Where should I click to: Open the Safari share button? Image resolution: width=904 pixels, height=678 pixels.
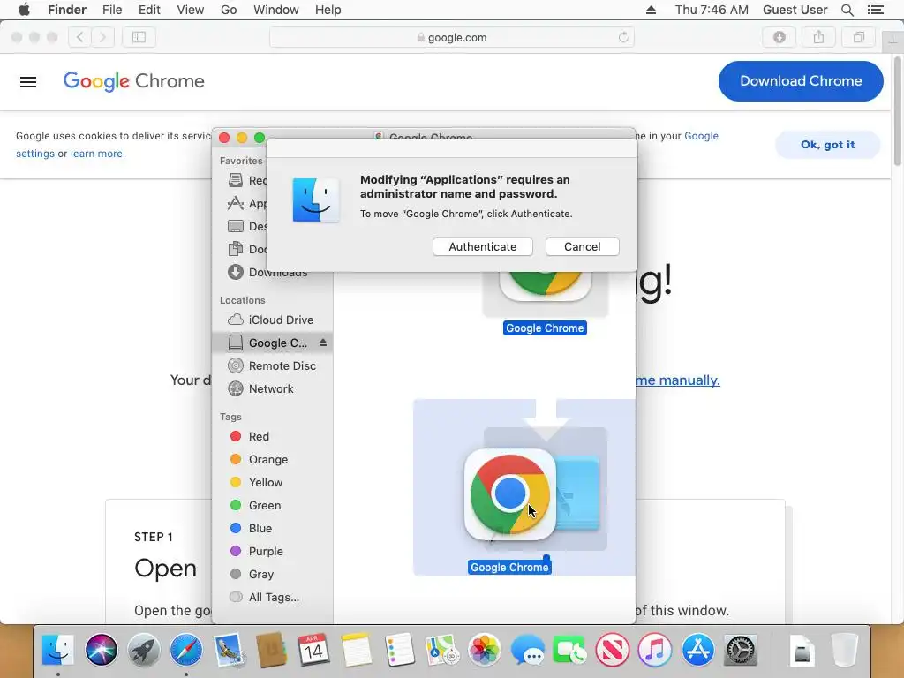click(x=818, y=37)
